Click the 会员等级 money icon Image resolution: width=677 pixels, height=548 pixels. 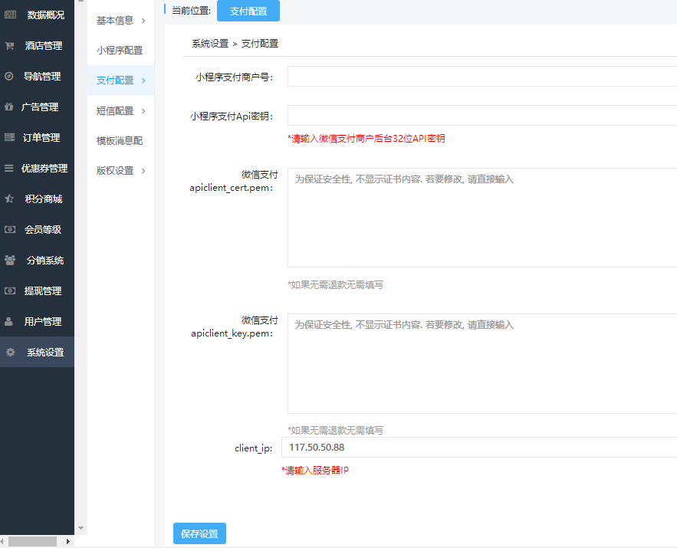click(10, 230)
